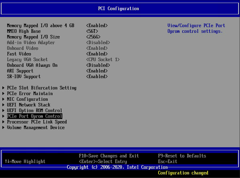The image size is (240, 178).
Task: Select the highlighted PCIe Port Oprom Control entry
Action: 34,116
